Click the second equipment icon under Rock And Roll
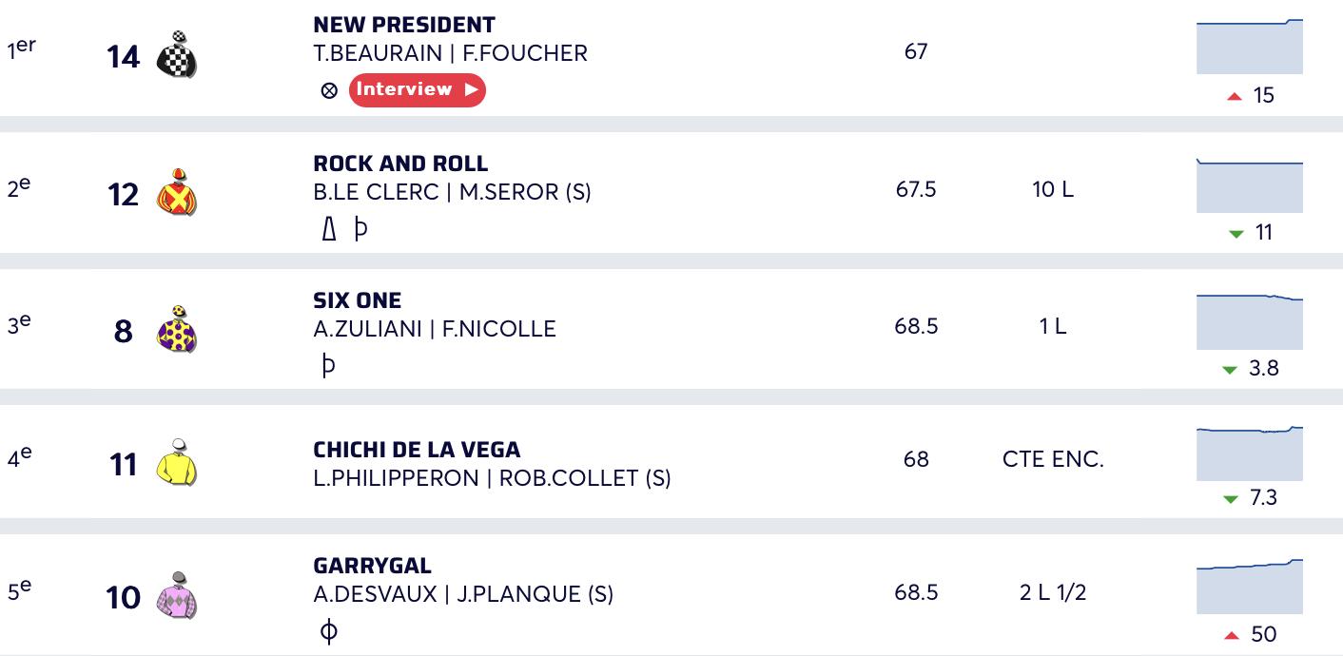 pyautogui.click(x=360, y=229)
